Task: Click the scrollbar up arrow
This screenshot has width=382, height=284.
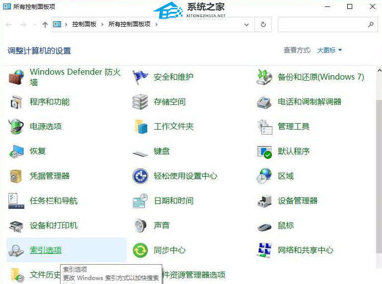Action: tap(380, 71)
